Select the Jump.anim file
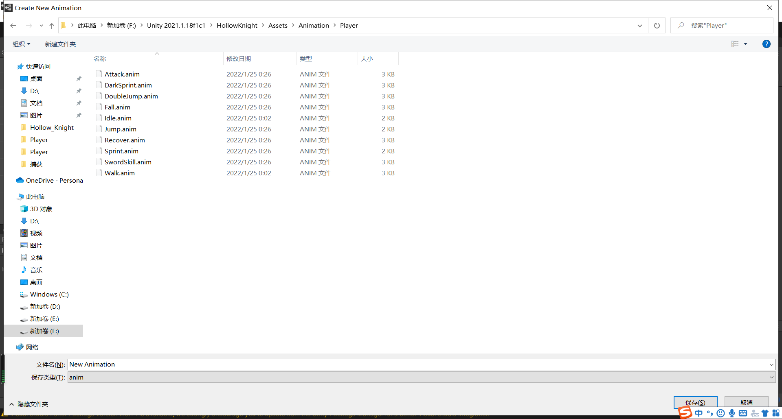 point(121,129)
